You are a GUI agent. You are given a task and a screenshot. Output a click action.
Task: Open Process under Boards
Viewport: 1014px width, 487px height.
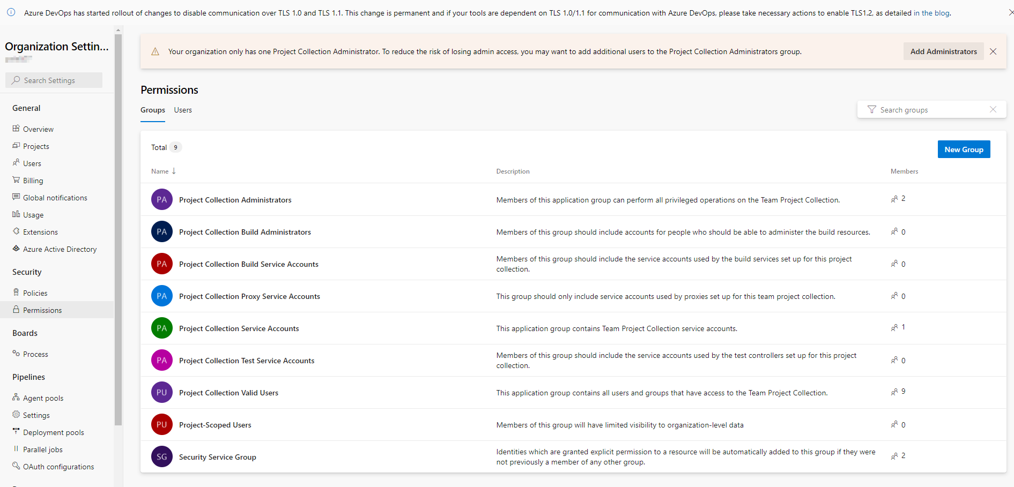[x=35, y=354]
